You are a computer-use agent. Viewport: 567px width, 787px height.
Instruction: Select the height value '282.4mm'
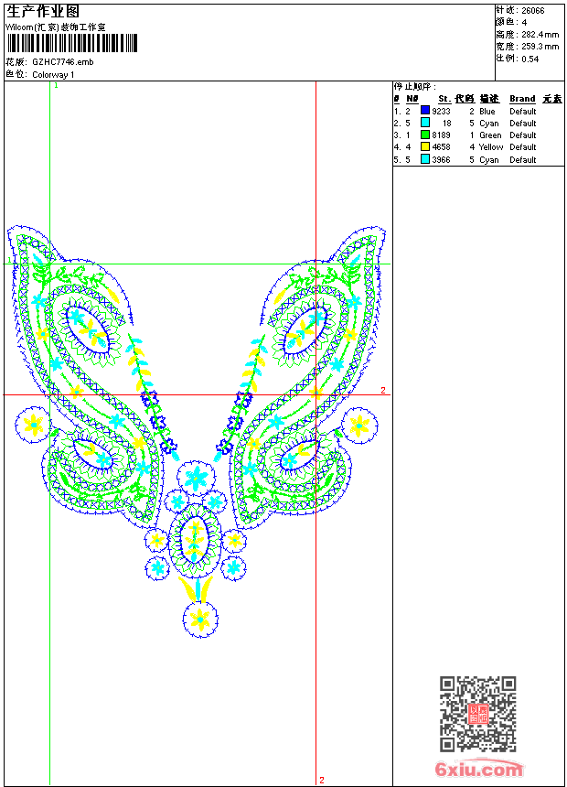[x=540, y=35]
